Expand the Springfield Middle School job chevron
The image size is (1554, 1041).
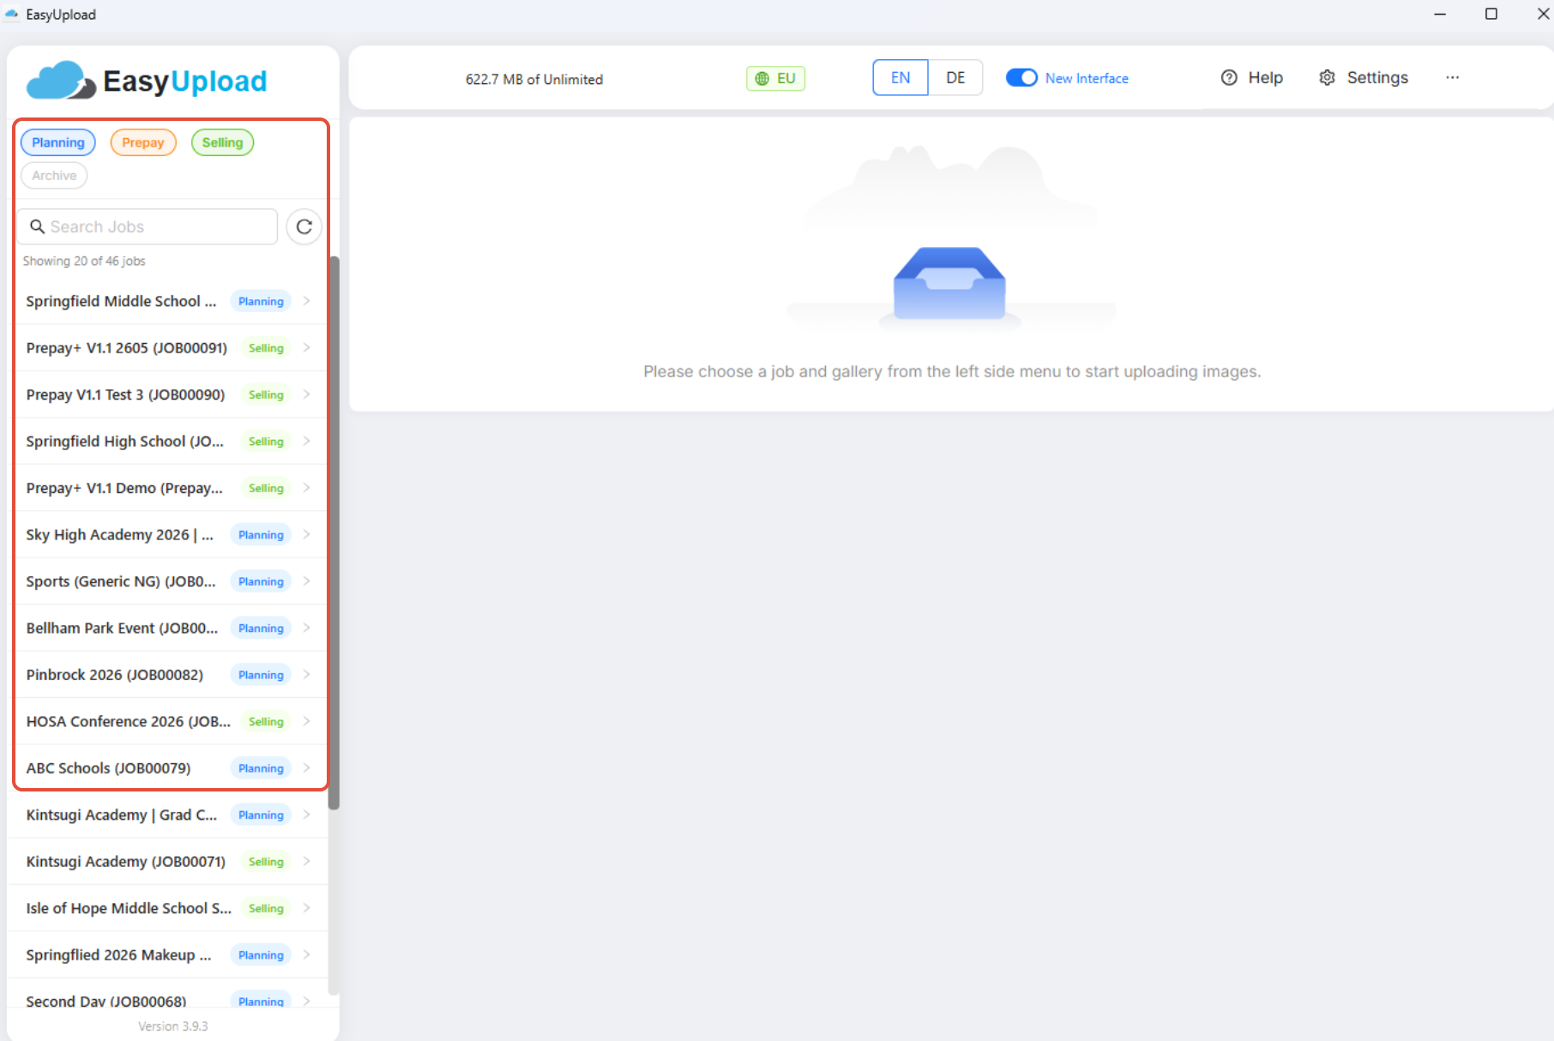click(x=306, y=301)
